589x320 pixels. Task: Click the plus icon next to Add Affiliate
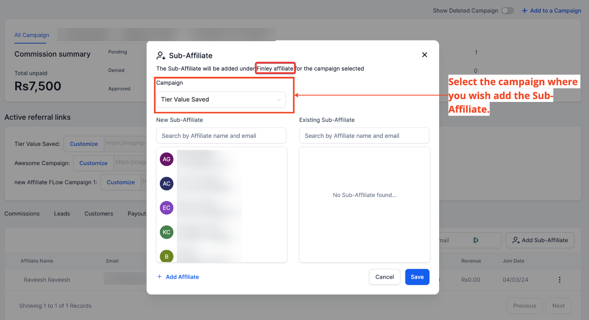pyautogui.click(x=159, y=277)
